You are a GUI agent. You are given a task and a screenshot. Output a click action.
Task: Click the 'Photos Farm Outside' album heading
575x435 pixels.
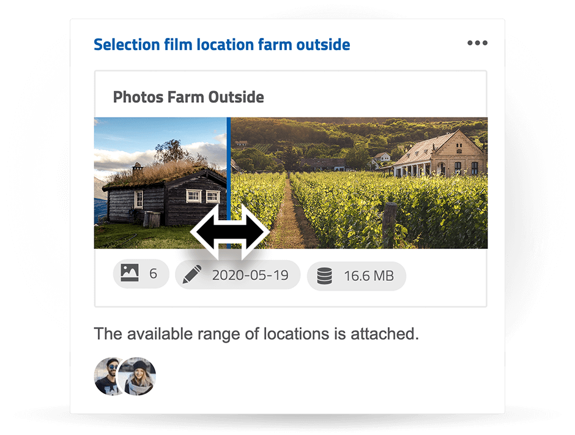(x=188, y=97)
